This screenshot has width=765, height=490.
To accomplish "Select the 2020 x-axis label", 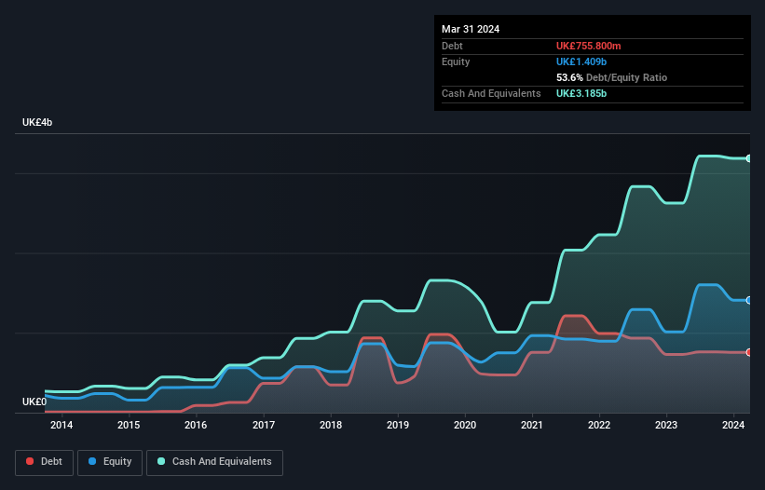I will [465, 426].
